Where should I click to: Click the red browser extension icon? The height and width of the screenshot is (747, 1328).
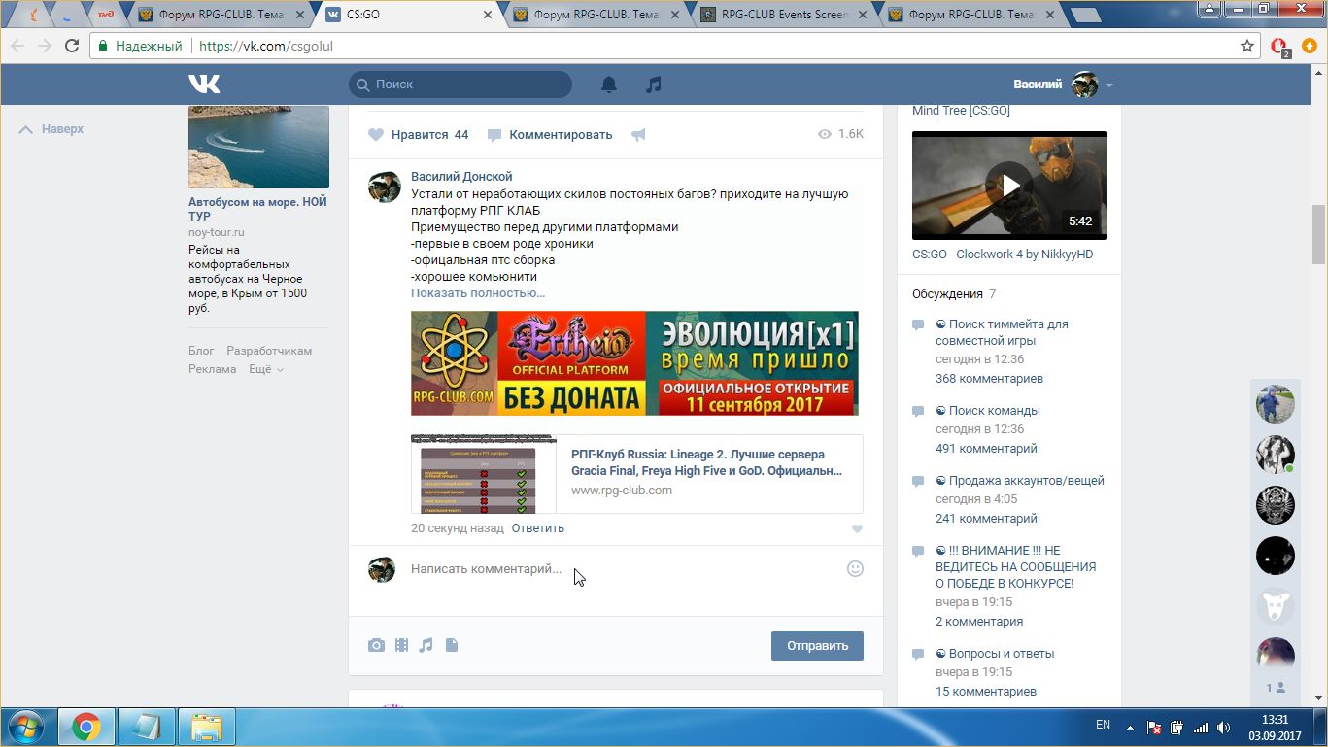pyautogui.click(x=1279, y=47)
